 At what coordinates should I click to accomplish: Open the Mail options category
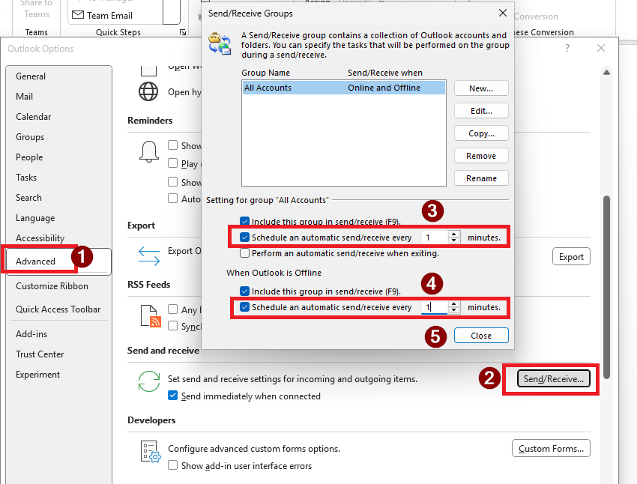tap(59, 97)
